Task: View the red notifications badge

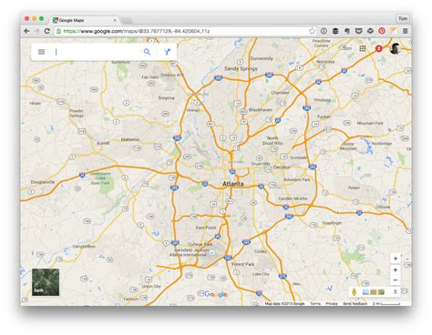Action: point(378,48)
